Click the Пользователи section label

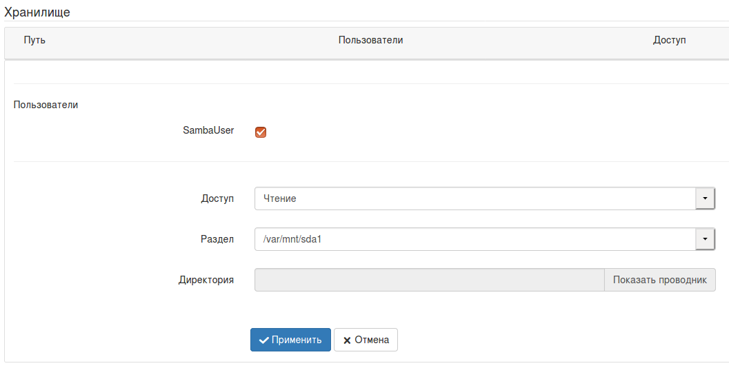click(46, 105)
